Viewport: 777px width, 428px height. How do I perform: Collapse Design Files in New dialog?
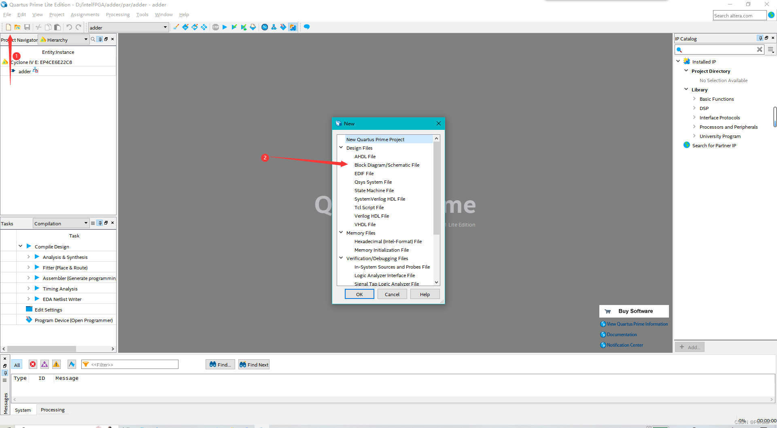[x=341, y=148]
